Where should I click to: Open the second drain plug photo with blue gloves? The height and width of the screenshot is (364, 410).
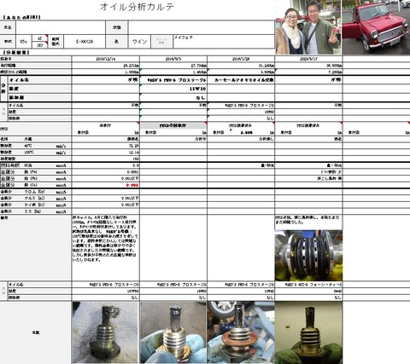pos(173,332)
